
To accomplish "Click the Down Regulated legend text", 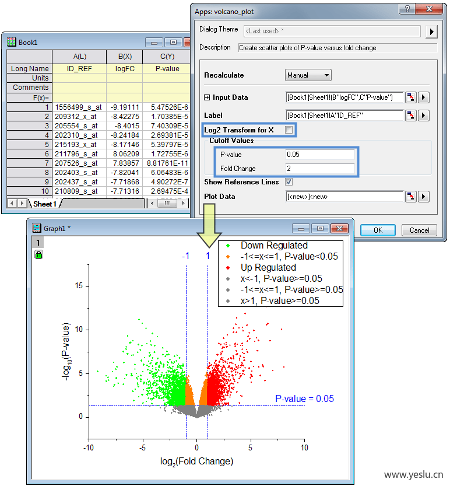I will pyautogui.click(x=274, y=246).
